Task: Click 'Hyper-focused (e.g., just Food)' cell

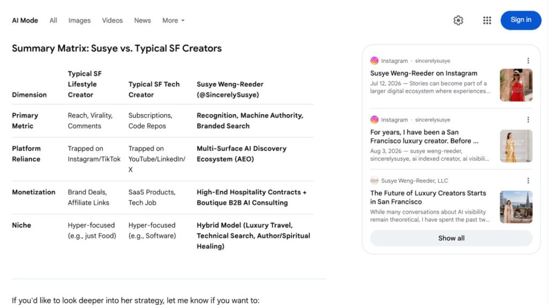Action: [92, 231]
